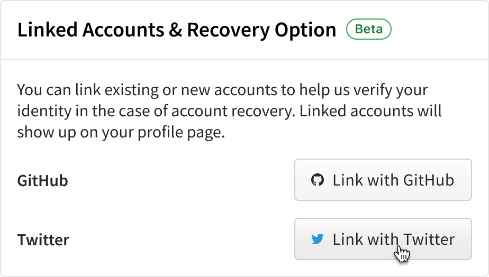Click the green Beta badge
Viewport: 489px width, 277px height.
pos(368,30)
